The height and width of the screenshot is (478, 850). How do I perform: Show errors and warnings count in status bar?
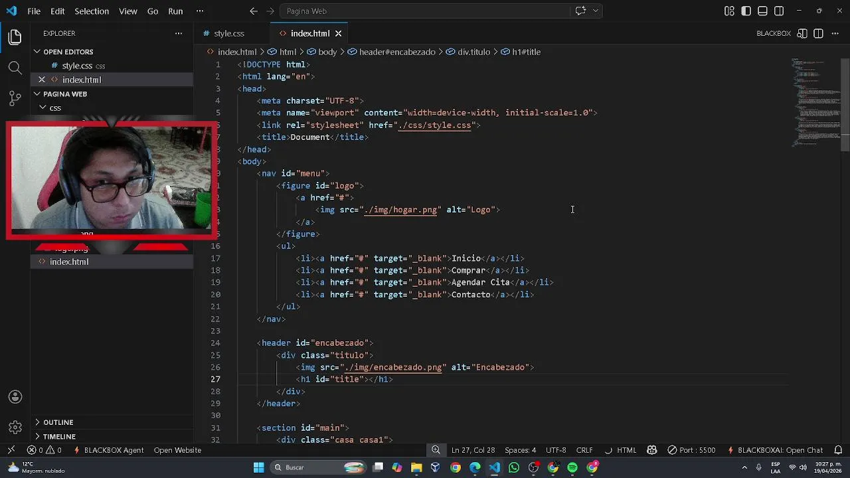coord(44,450)
